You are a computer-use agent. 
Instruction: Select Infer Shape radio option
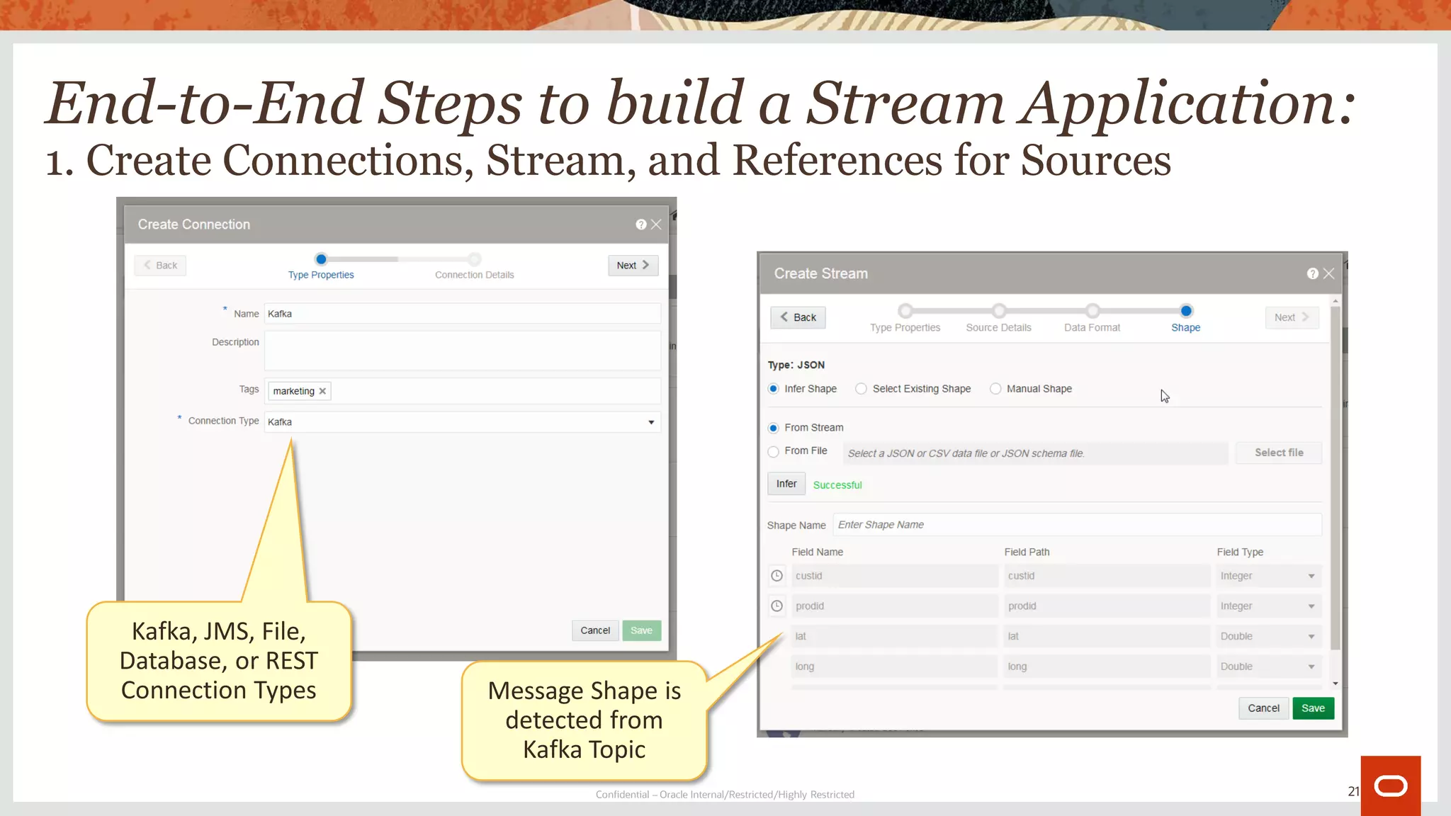(x=773, y=389)
